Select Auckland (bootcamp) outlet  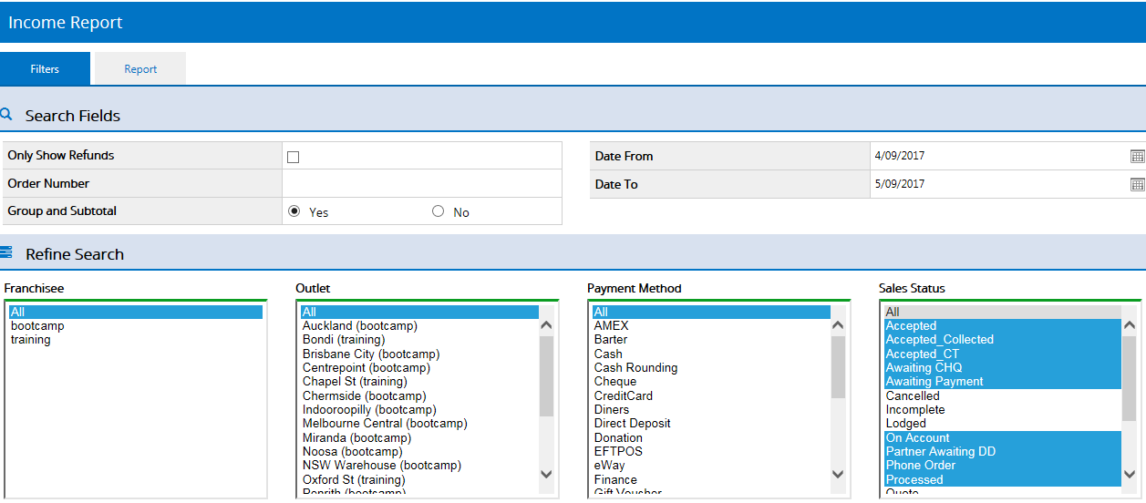click(419, 325)
